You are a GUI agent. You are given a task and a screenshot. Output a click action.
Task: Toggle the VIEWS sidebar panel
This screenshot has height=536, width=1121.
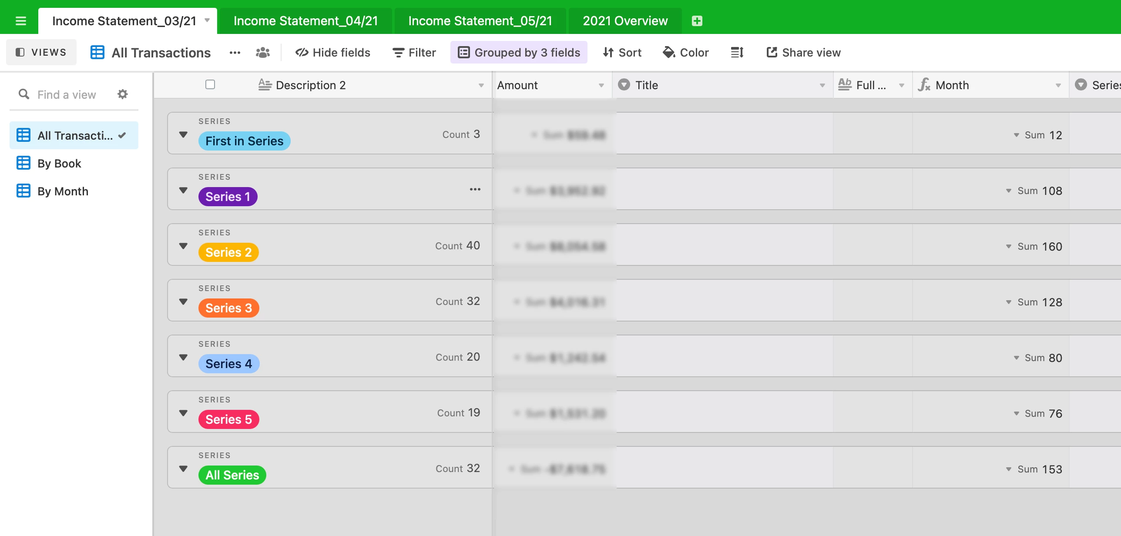(41, 52)
